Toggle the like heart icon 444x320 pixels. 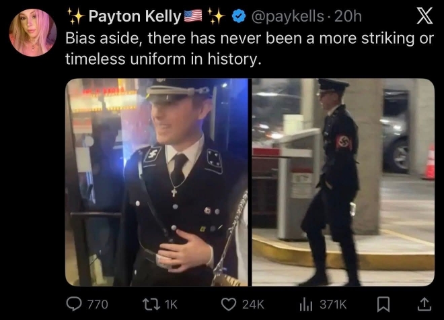229,305
